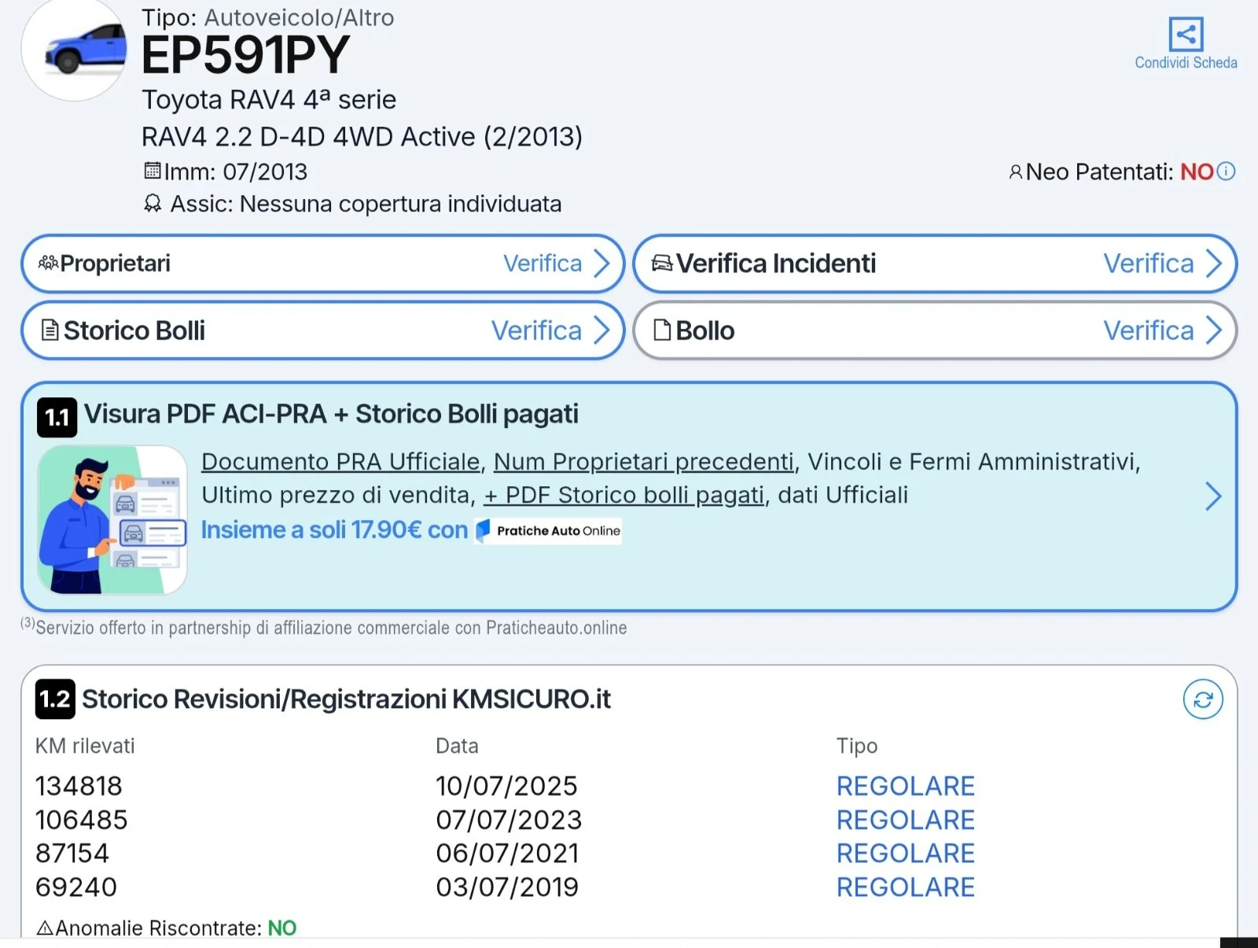
Task: Follow the Documento PRA Ufficiale link
Action: point(340,462)
